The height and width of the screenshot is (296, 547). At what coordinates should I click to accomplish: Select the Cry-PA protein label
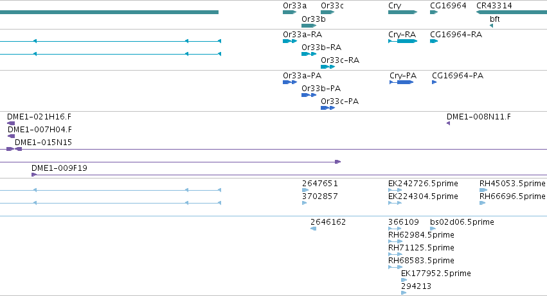click(403, 76)
